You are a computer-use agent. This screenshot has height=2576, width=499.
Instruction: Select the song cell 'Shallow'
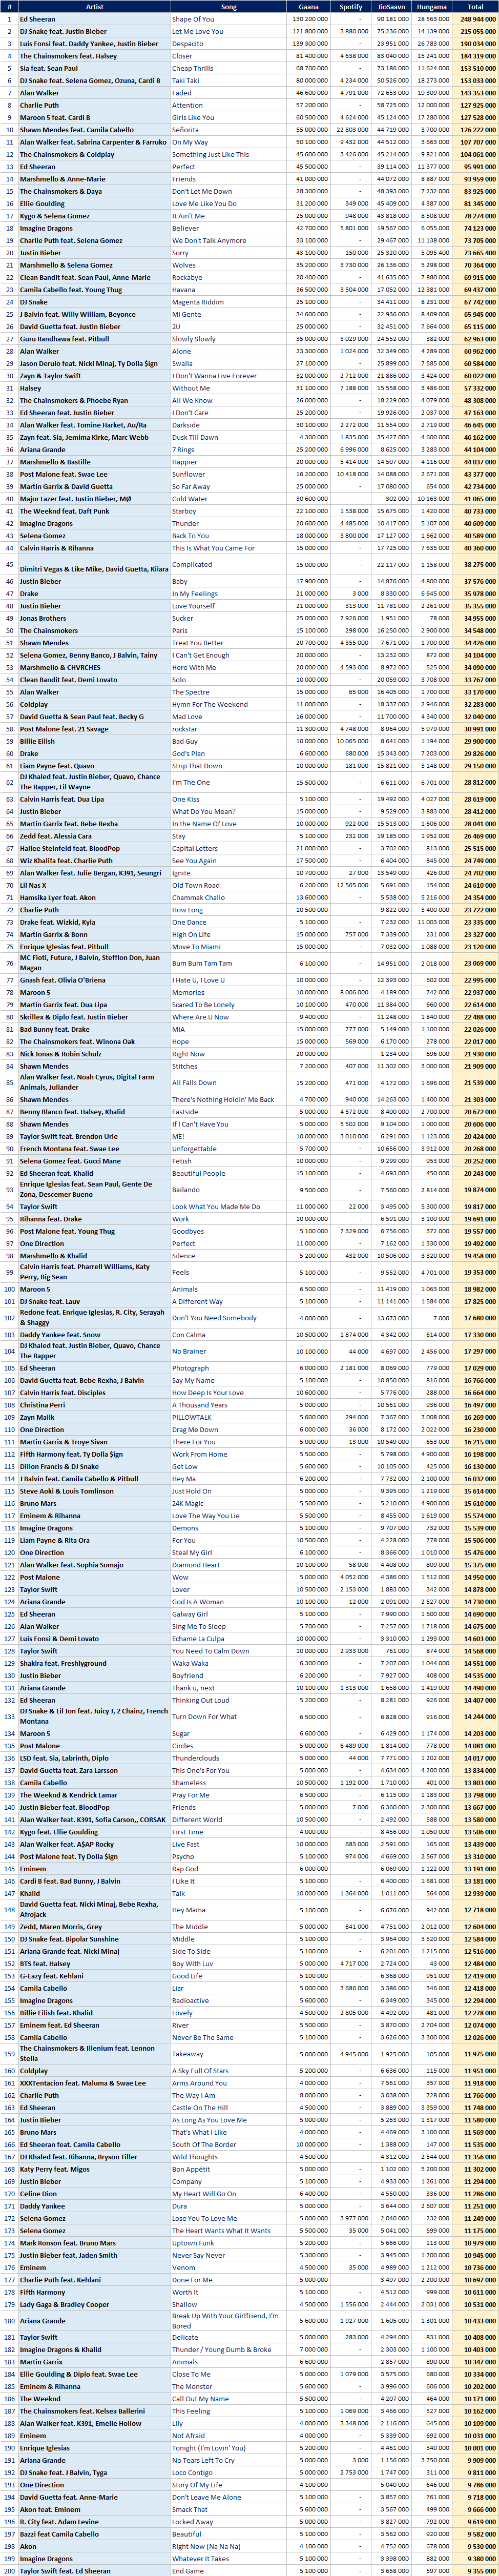pyautogui.click(x=228, y=2303)
